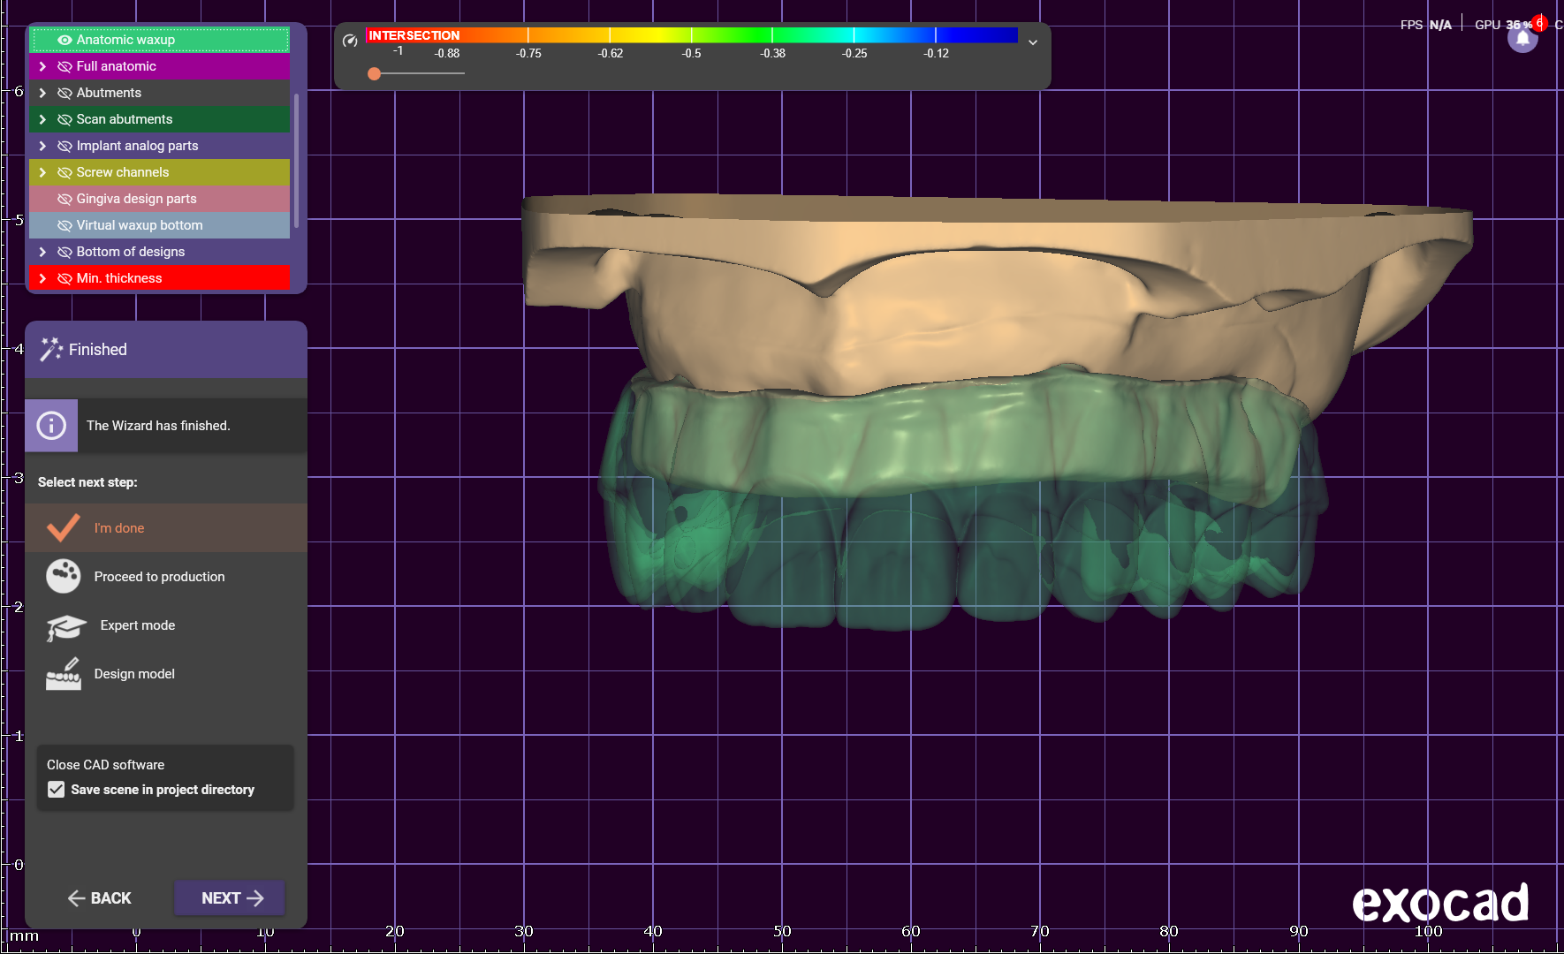Expand the Abutments group
This screenshot has width=1564, height=954.
coord(42,93)
